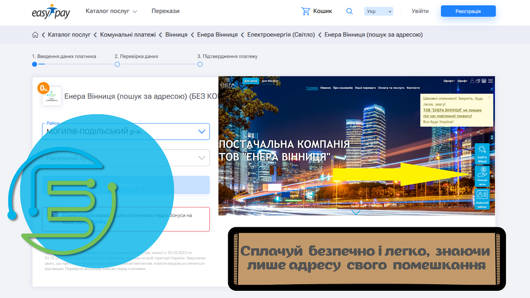
Task: Expand the Район dropdown
Action: (126, 132)
